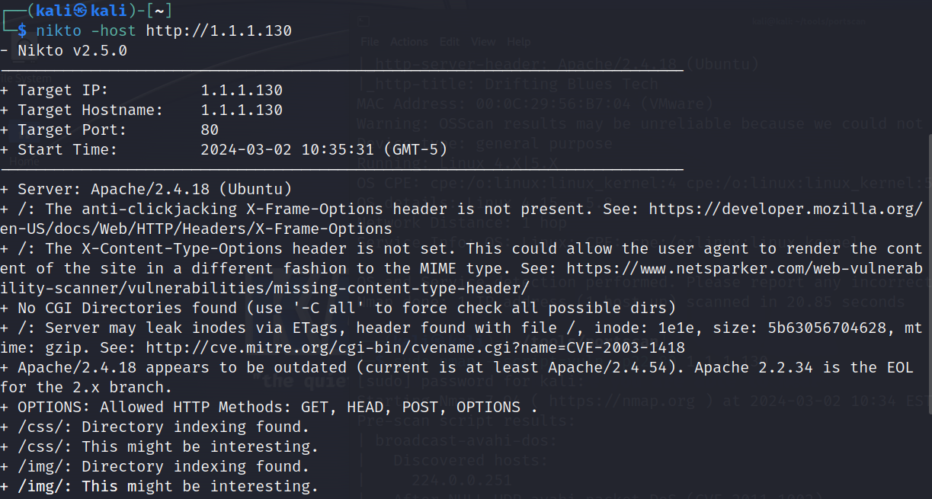
Task: Open the Help menu in background terminal
Action: click(x=518, y=42)
